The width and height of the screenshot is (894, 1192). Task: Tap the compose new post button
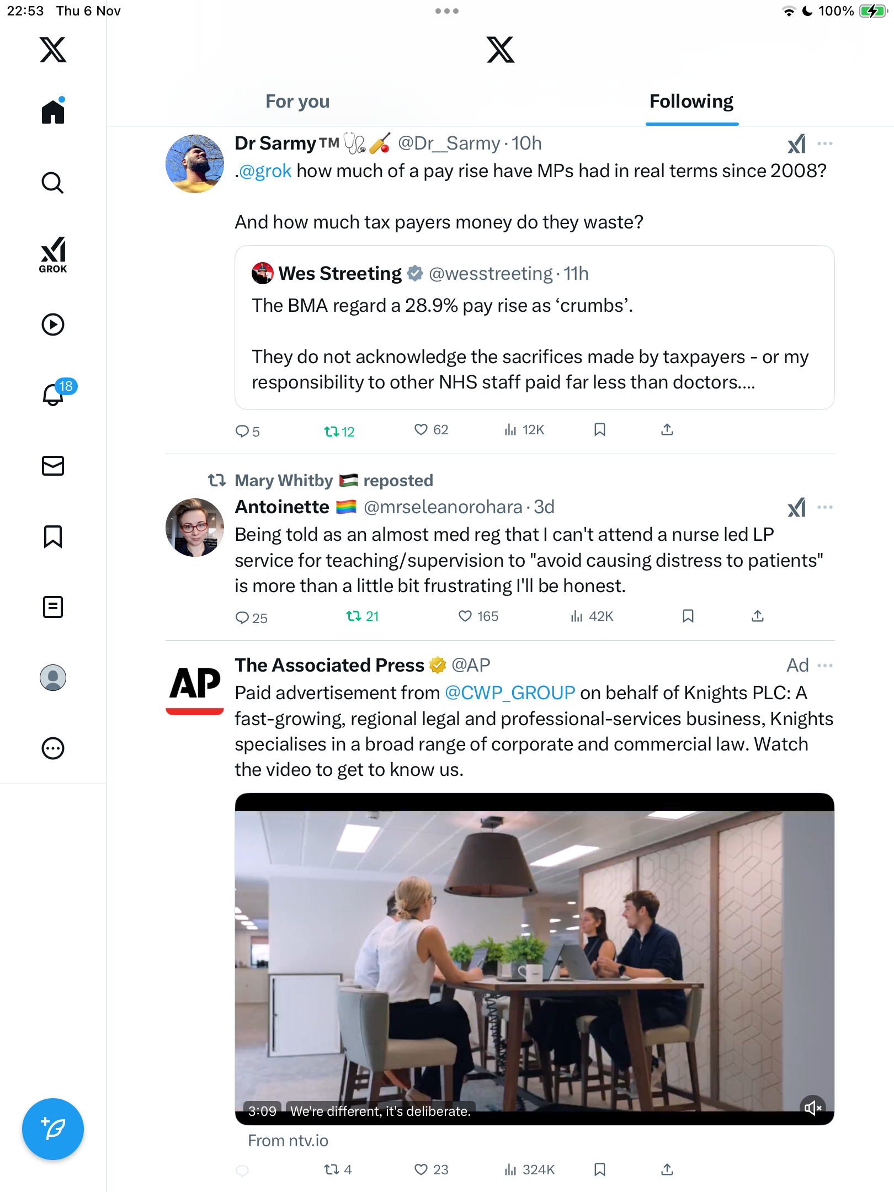pyautogui.click(x=53, y=1129)
